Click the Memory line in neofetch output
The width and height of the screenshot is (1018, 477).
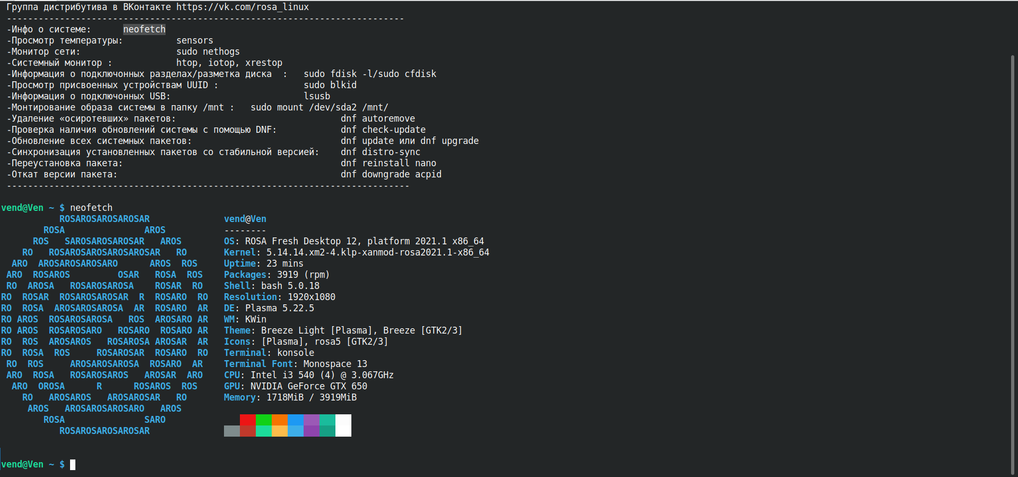(290, 397)
